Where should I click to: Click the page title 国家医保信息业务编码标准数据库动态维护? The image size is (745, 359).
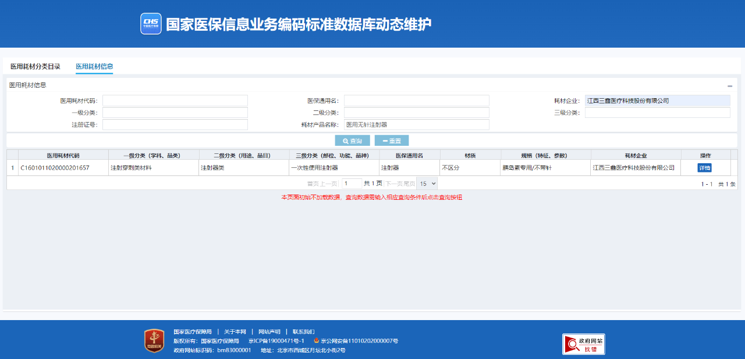pos(299,24)
